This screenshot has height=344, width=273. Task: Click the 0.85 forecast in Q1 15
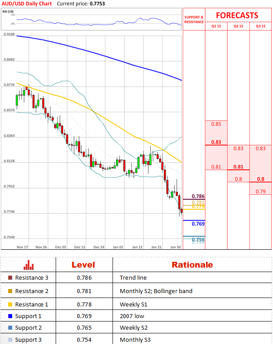point(216,124)
